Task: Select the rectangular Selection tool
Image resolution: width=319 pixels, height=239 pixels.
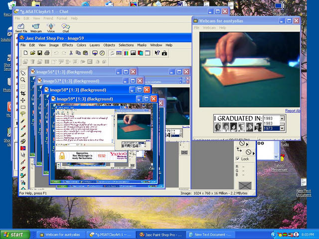Action: pyautogui.click(x=23, y=107)
